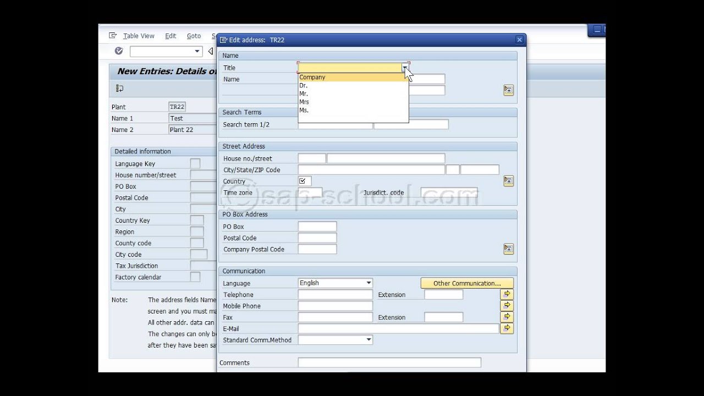Click the PO Box input in dialog

click(317, 227)
